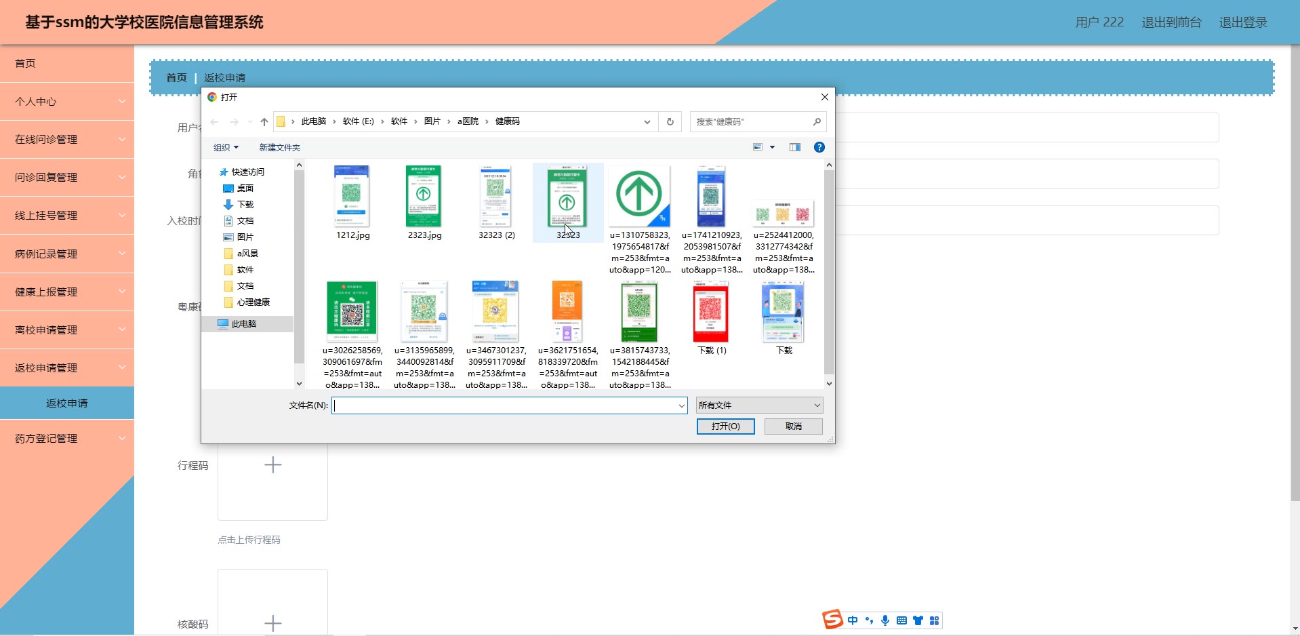Expand 在线问诊管理 sidebar menu
1300x636 pixels.
tap(67, 139)
